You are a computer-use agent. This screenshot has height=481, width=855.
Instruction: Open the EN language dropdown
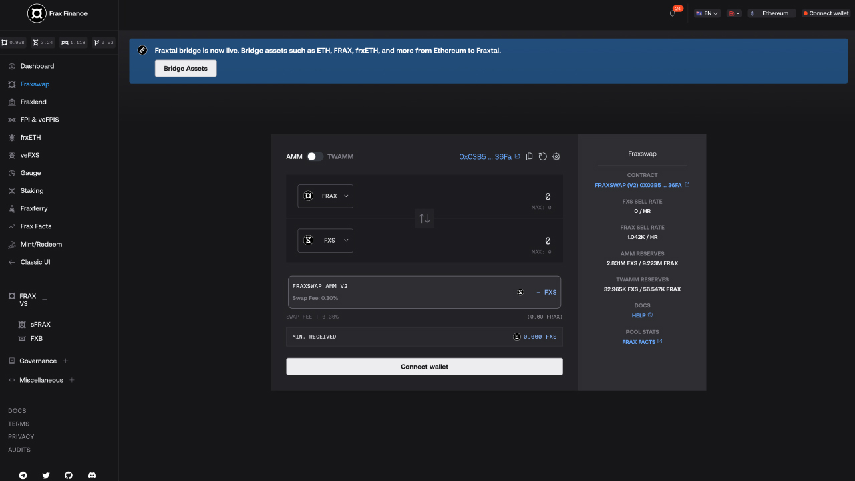(707, 13)
